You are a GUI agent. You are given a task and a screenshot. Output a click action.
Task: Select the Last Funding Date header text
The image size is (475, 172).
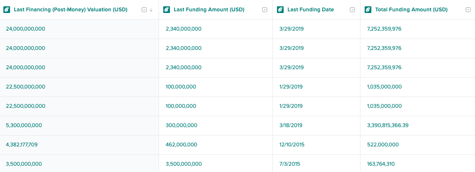click(x=311, y=10)
